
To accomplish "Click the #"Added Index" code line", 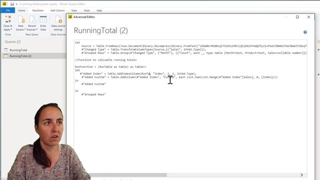I will pos(138,73).
